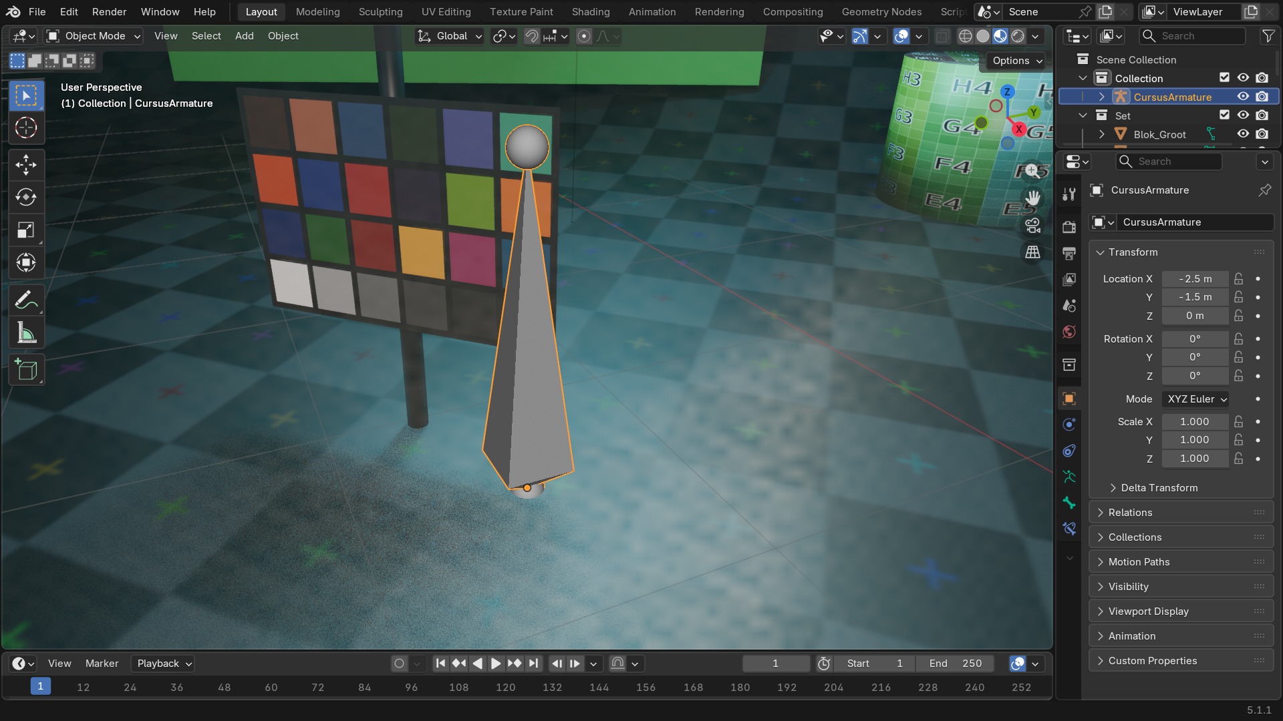Screen dimensions: 1283x721
Task: Open the Options button in viewport
Action: (x=1016, y=61)
